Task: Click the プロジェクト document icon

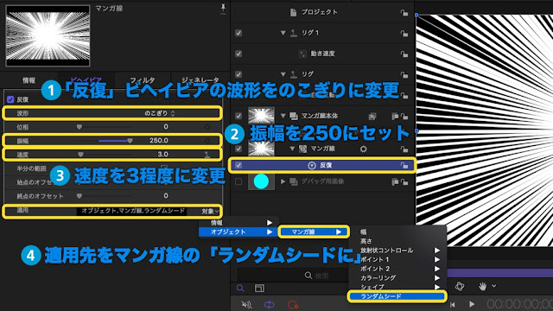Action: pyautogui.click(x=294, y=12)
